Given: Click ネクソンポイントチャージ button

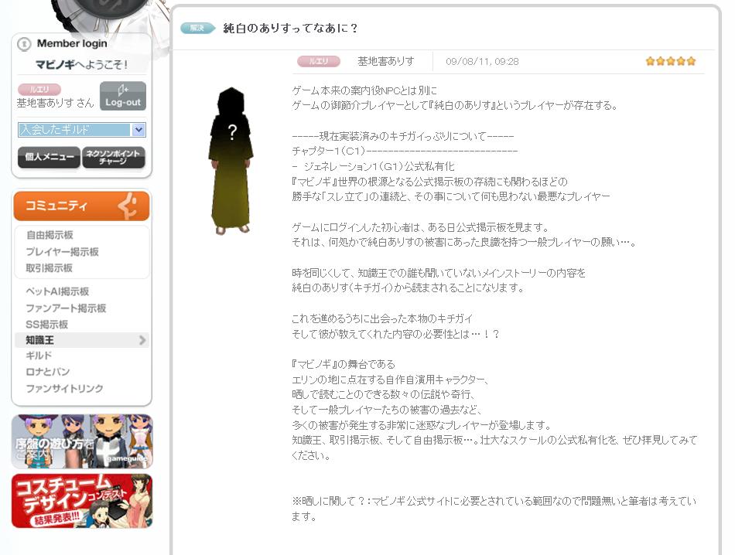Looking at the screenshot, I should point(114,157).
